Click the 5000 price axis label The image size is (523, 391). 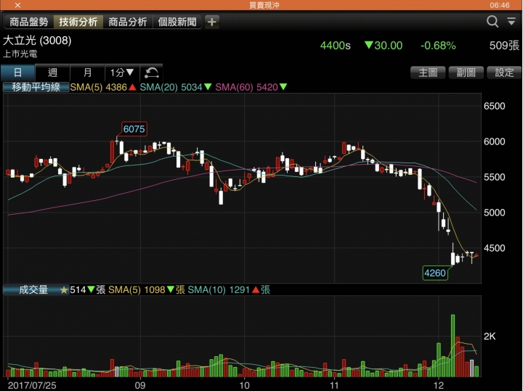[x=495, y=213]
